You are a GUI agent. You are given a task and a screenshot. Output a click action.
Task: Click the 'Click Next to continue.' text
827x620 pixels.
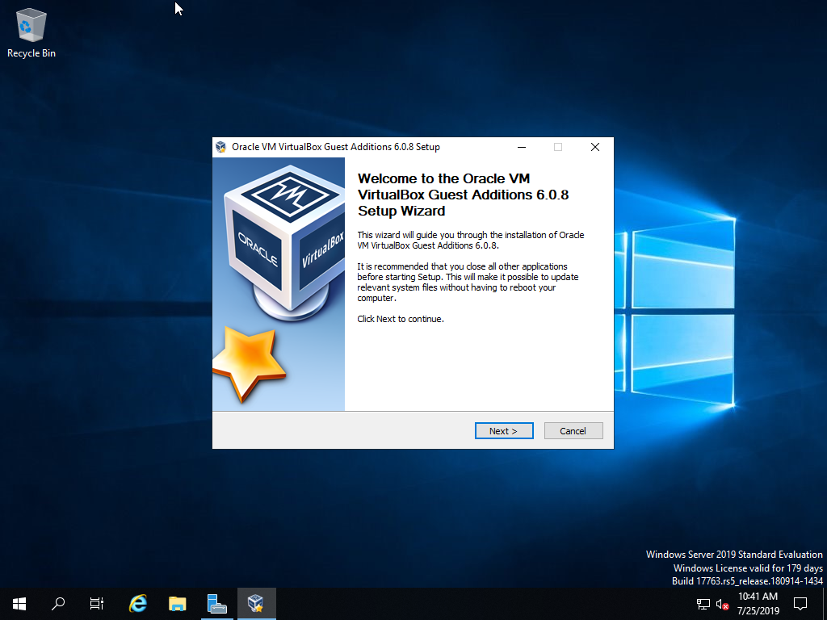click(401, 319)
